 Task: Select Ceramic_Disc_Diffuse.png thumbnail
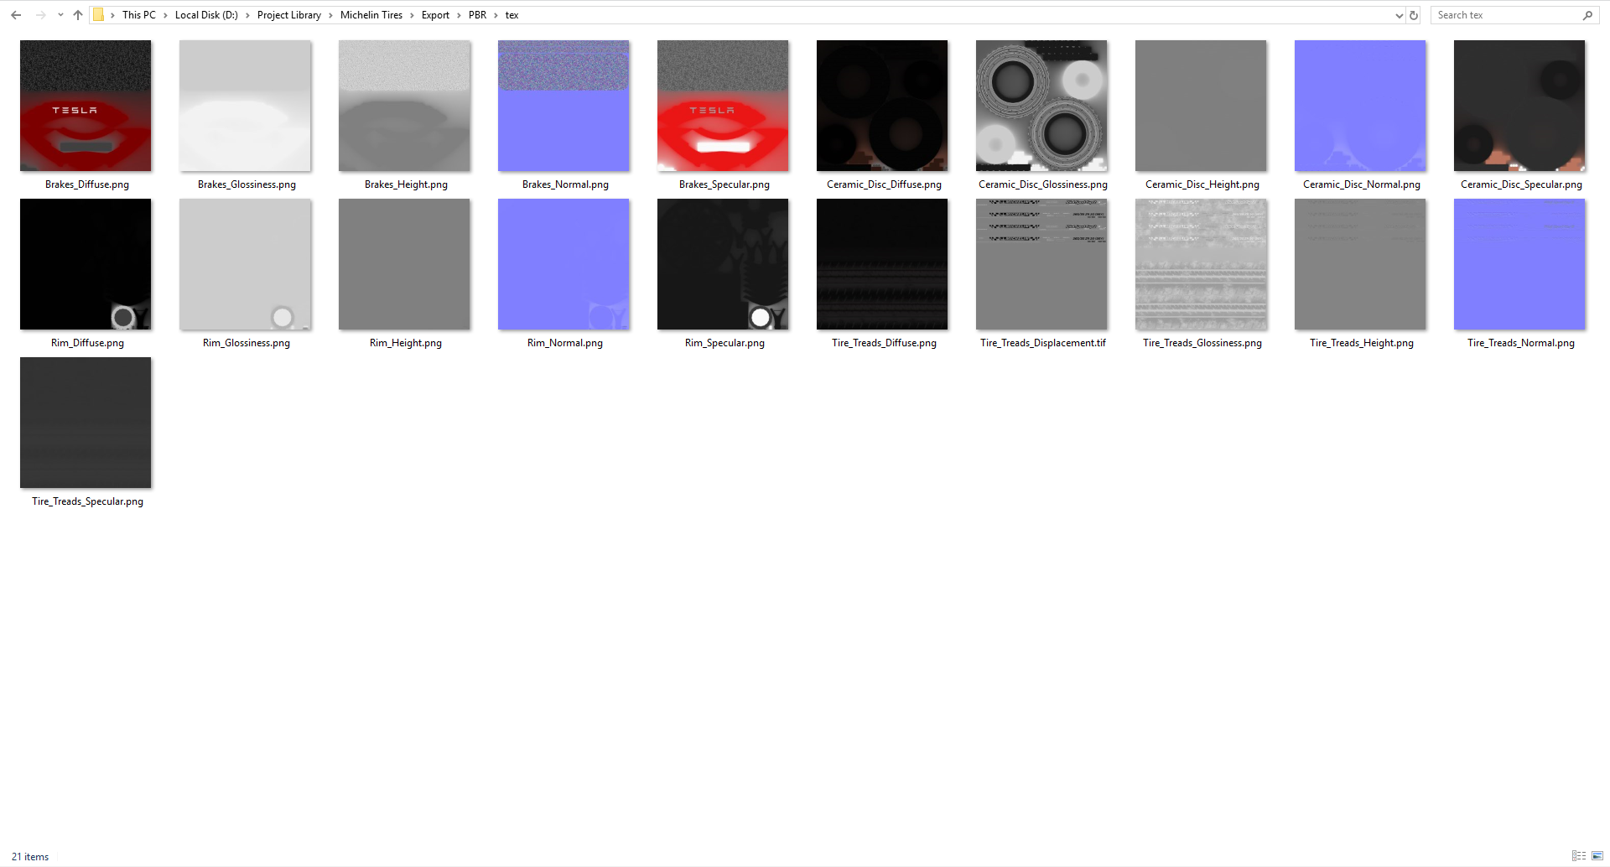click(882, 106)
